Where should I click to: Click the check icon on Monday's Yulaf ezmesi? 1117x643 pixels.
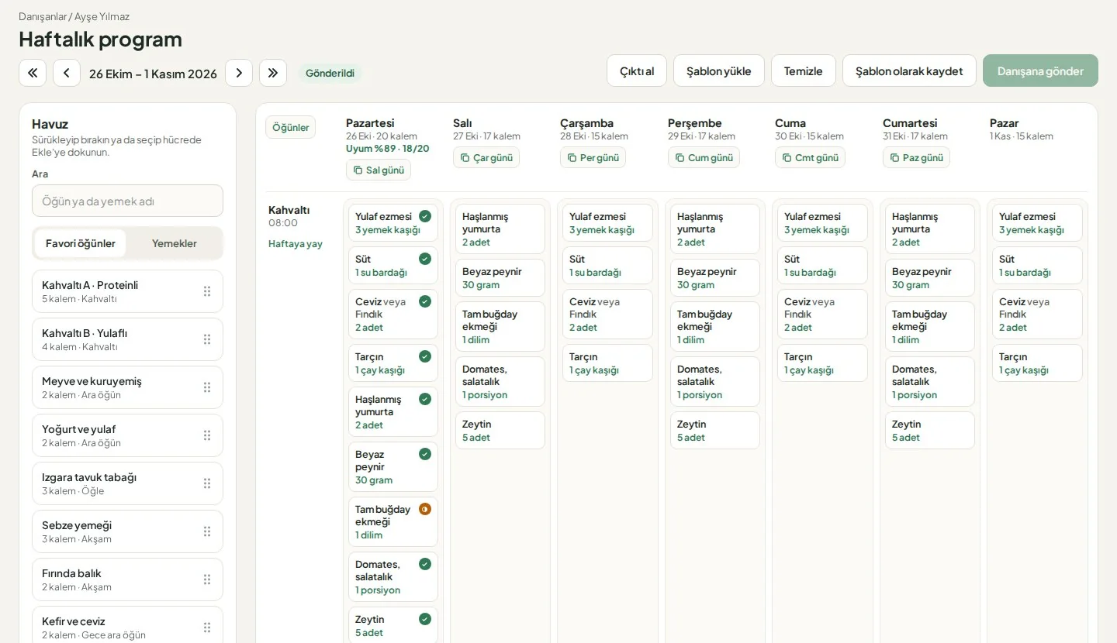tap(425, 216)
